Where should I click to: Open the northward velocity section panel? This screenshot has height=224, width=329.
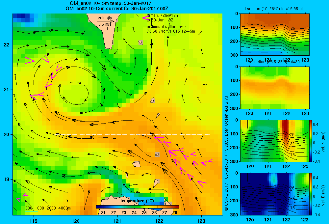(x=275, y=141)
